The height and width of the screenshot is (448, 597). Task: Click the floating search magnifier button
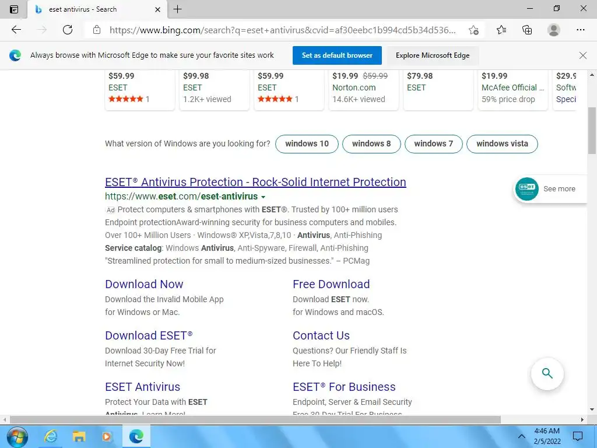click(547, 373)
